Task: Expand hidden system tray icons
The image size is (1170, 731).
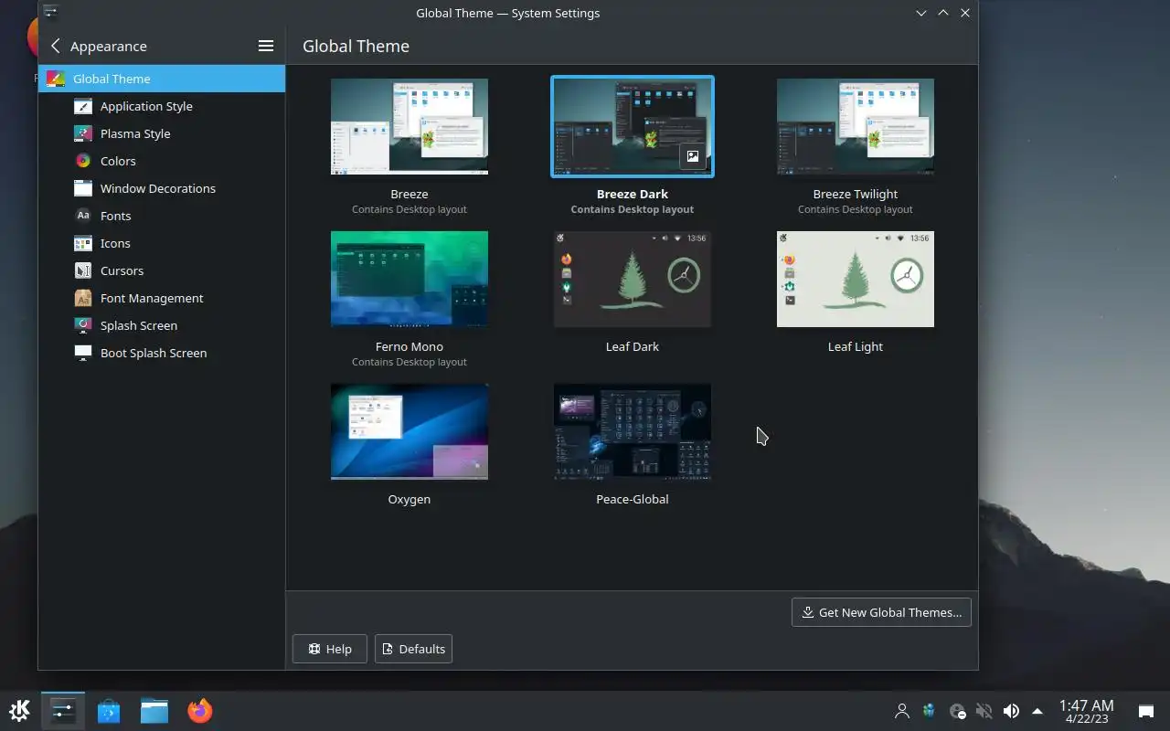Action: pyautogui.click(x=1037, y=711)
